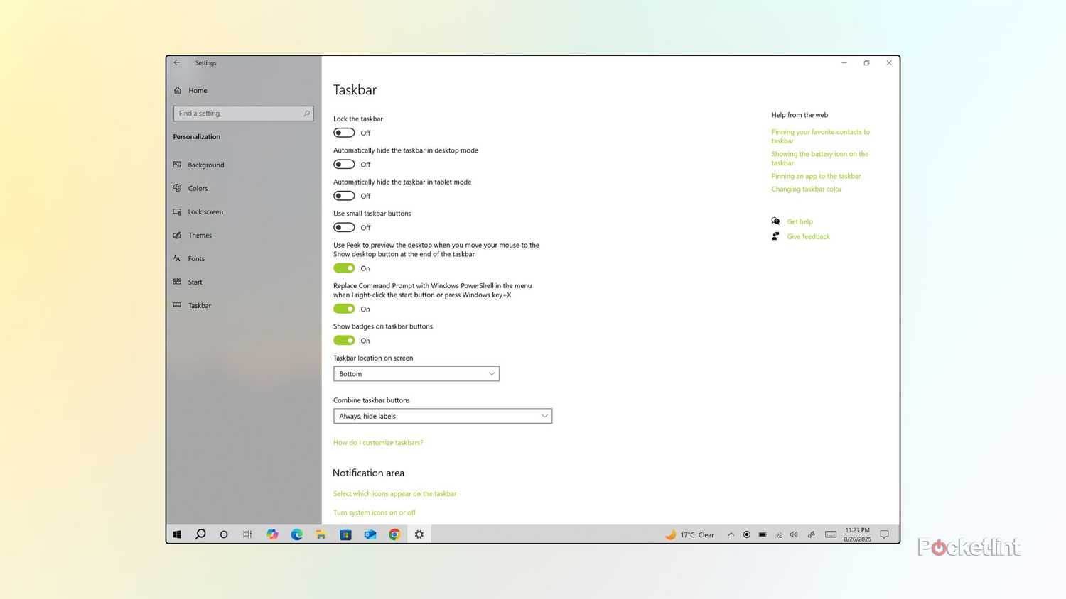The height and width of the screenshot is (599, 1066).
Task: Open Microsoft Edge from the taskbar
Action: click(x=296, y=534)
